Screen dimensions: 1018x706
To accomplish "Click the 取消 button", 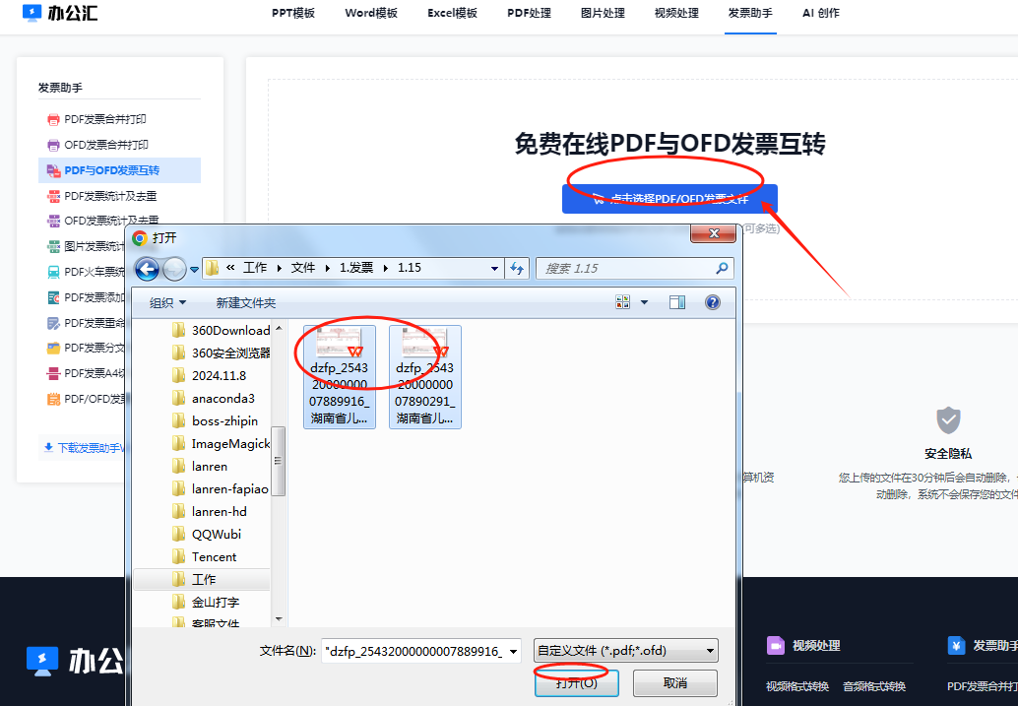I will [x=675, y=683].
